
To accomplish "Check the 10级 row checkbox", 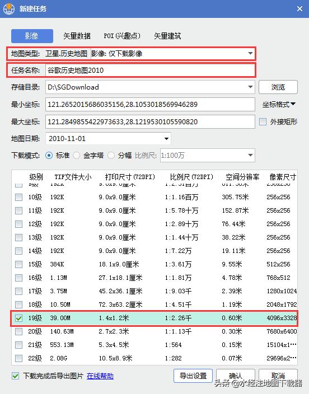I will coord(18,197).
